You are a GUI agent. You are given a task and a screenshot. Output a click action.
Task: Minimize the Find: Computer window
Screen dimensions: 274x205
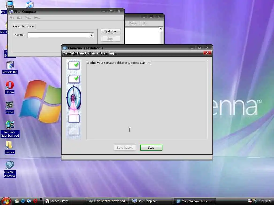[x=104, y=11]
